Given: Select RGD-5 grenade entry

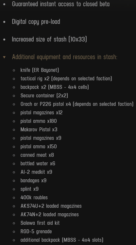Looking at the screenshot, I should 36,231.
